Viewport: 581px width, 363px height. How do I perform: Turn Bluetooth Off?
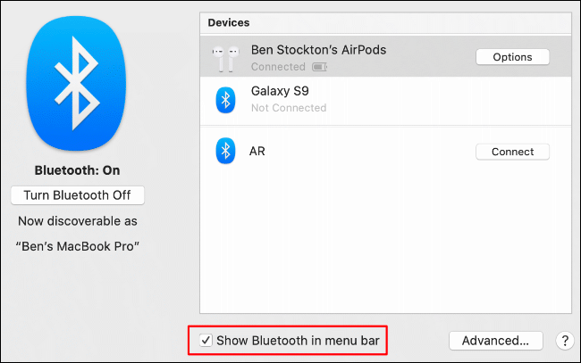click(x=78, y=195)
